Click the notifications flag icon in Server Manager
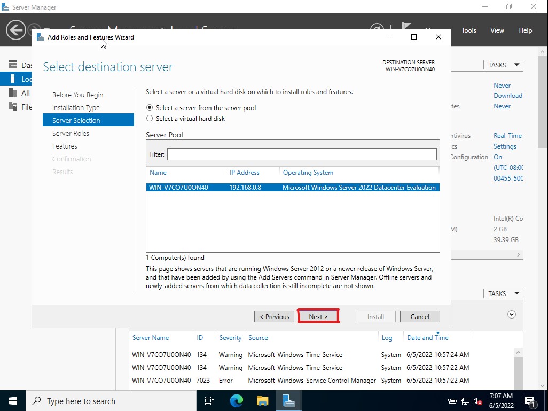Image resolution: width=548 pixels, height=411 pixels. [x=406, y=27]
